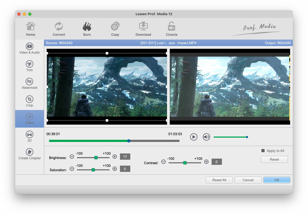Viewport: 308px width, 214px height.
Task: Open the Create Chapter tab
Action: 30,154
